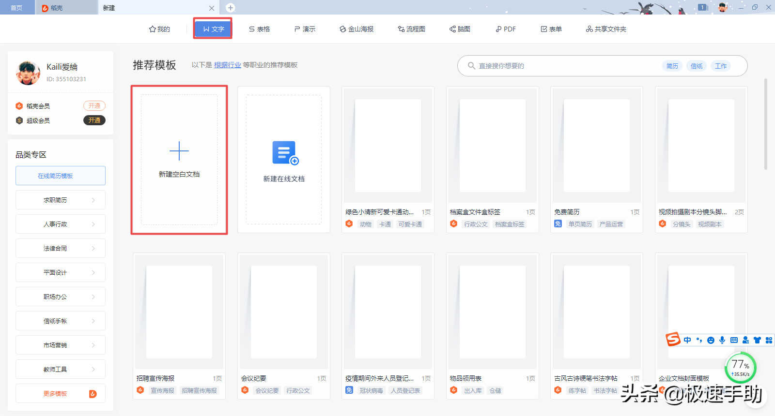Open the 流程图 flowchart tab
Viewport: 775px width, 416px height.
pyautogui.click(x=411, y=29)
